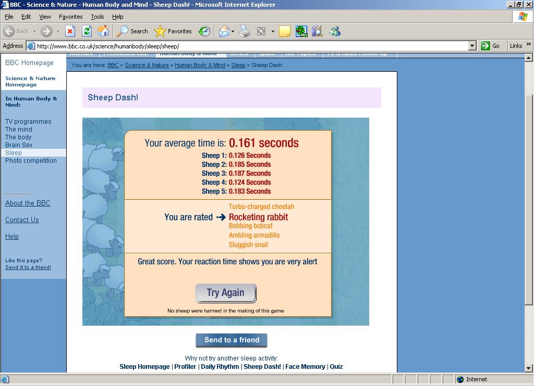Select the highlighted Sleep sidebar item

coord(33,153)
